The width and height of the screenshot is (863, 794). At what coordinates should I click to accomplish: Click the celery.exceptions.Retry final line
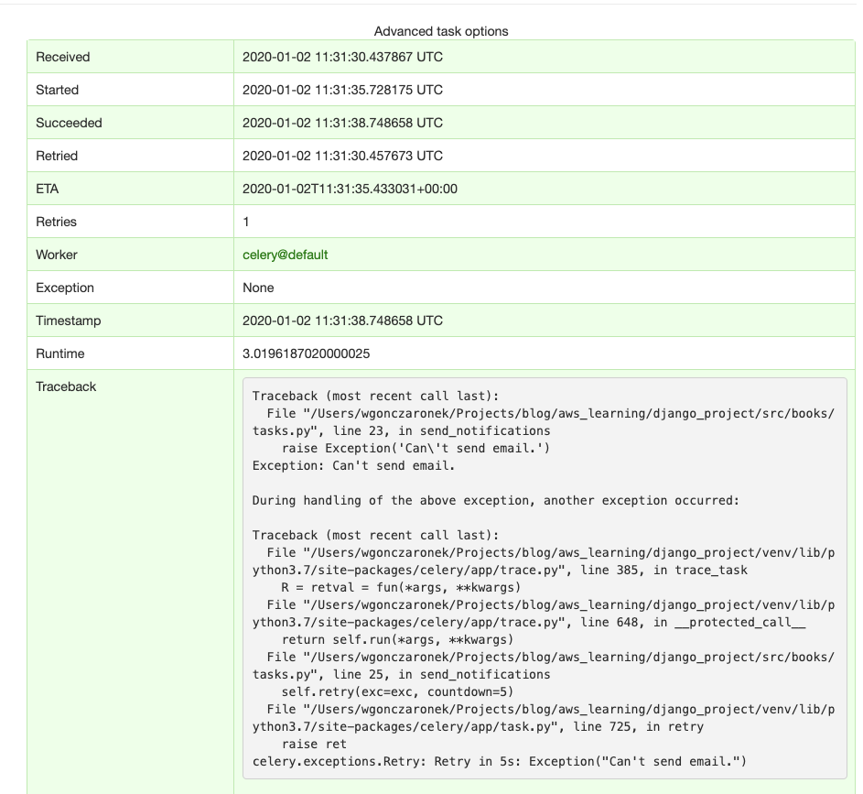click(500, 761)
